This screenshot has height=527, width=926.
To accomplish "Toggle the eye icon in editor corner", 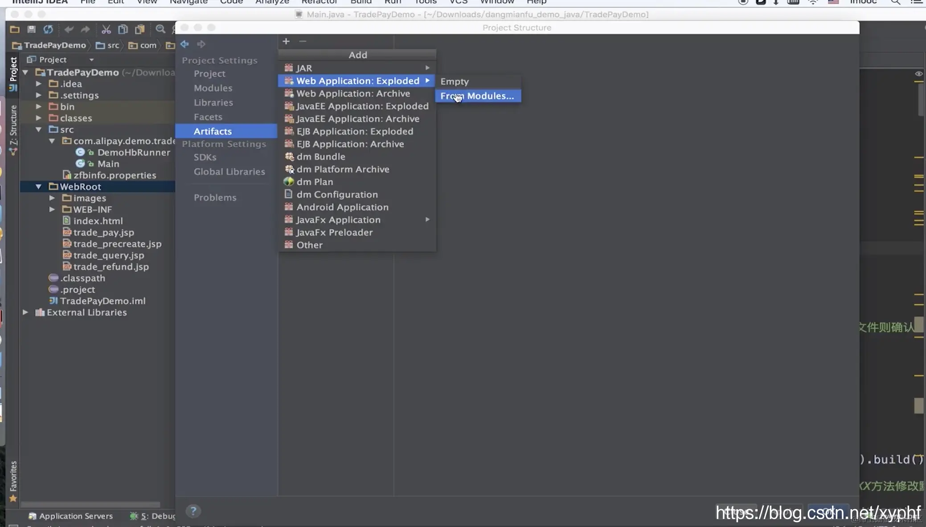I will coord(918,74).
